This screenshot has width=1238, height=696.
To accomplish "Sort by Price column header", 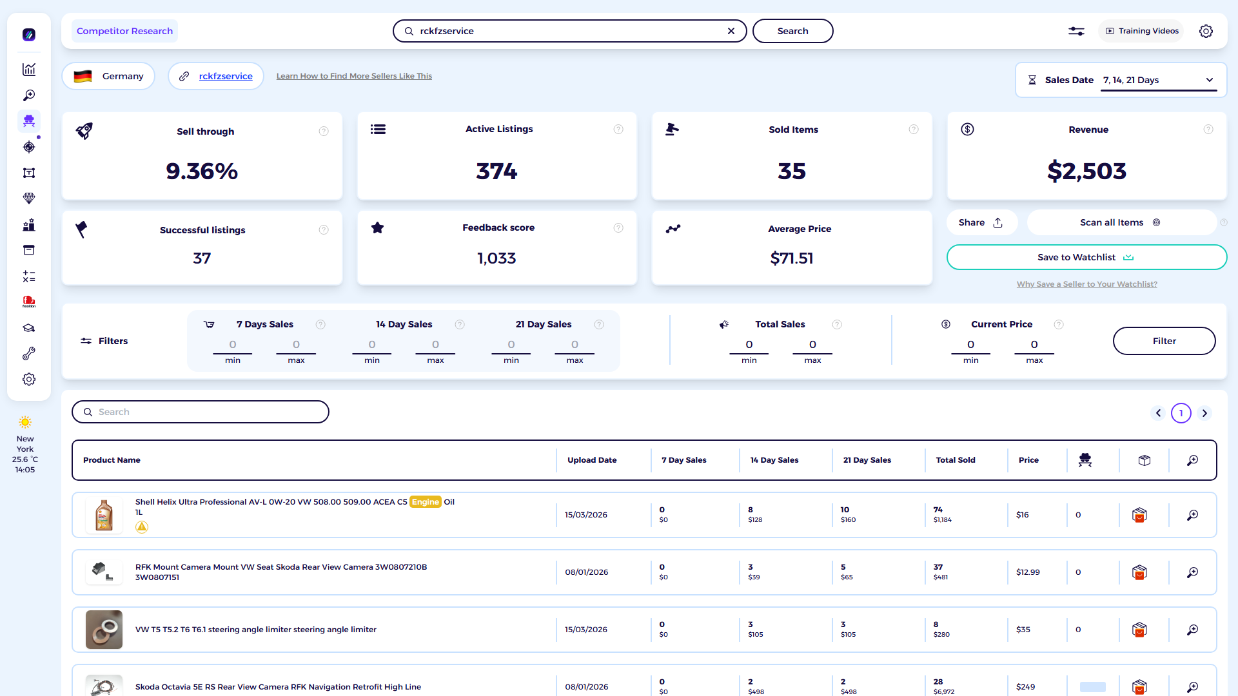I will (1028, 460).
